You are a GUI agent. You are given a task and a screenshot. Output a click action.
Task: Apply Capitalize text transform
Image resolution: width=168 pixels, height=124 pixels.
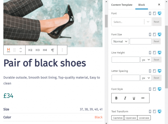118,118
